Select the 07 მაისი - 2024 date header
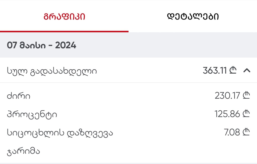 [x=41, y=45]
